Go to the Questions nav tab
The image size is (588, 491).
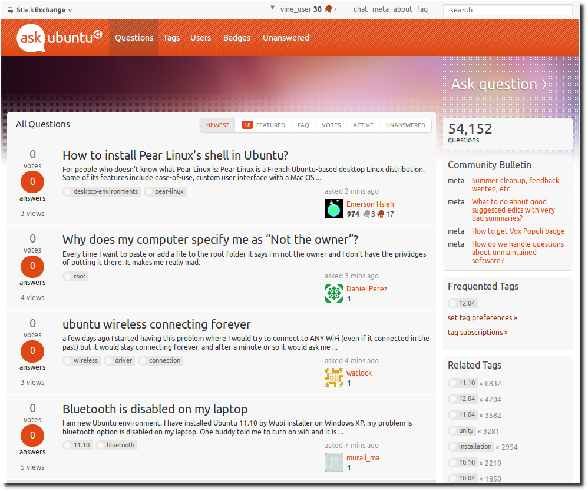click(134, 38)
